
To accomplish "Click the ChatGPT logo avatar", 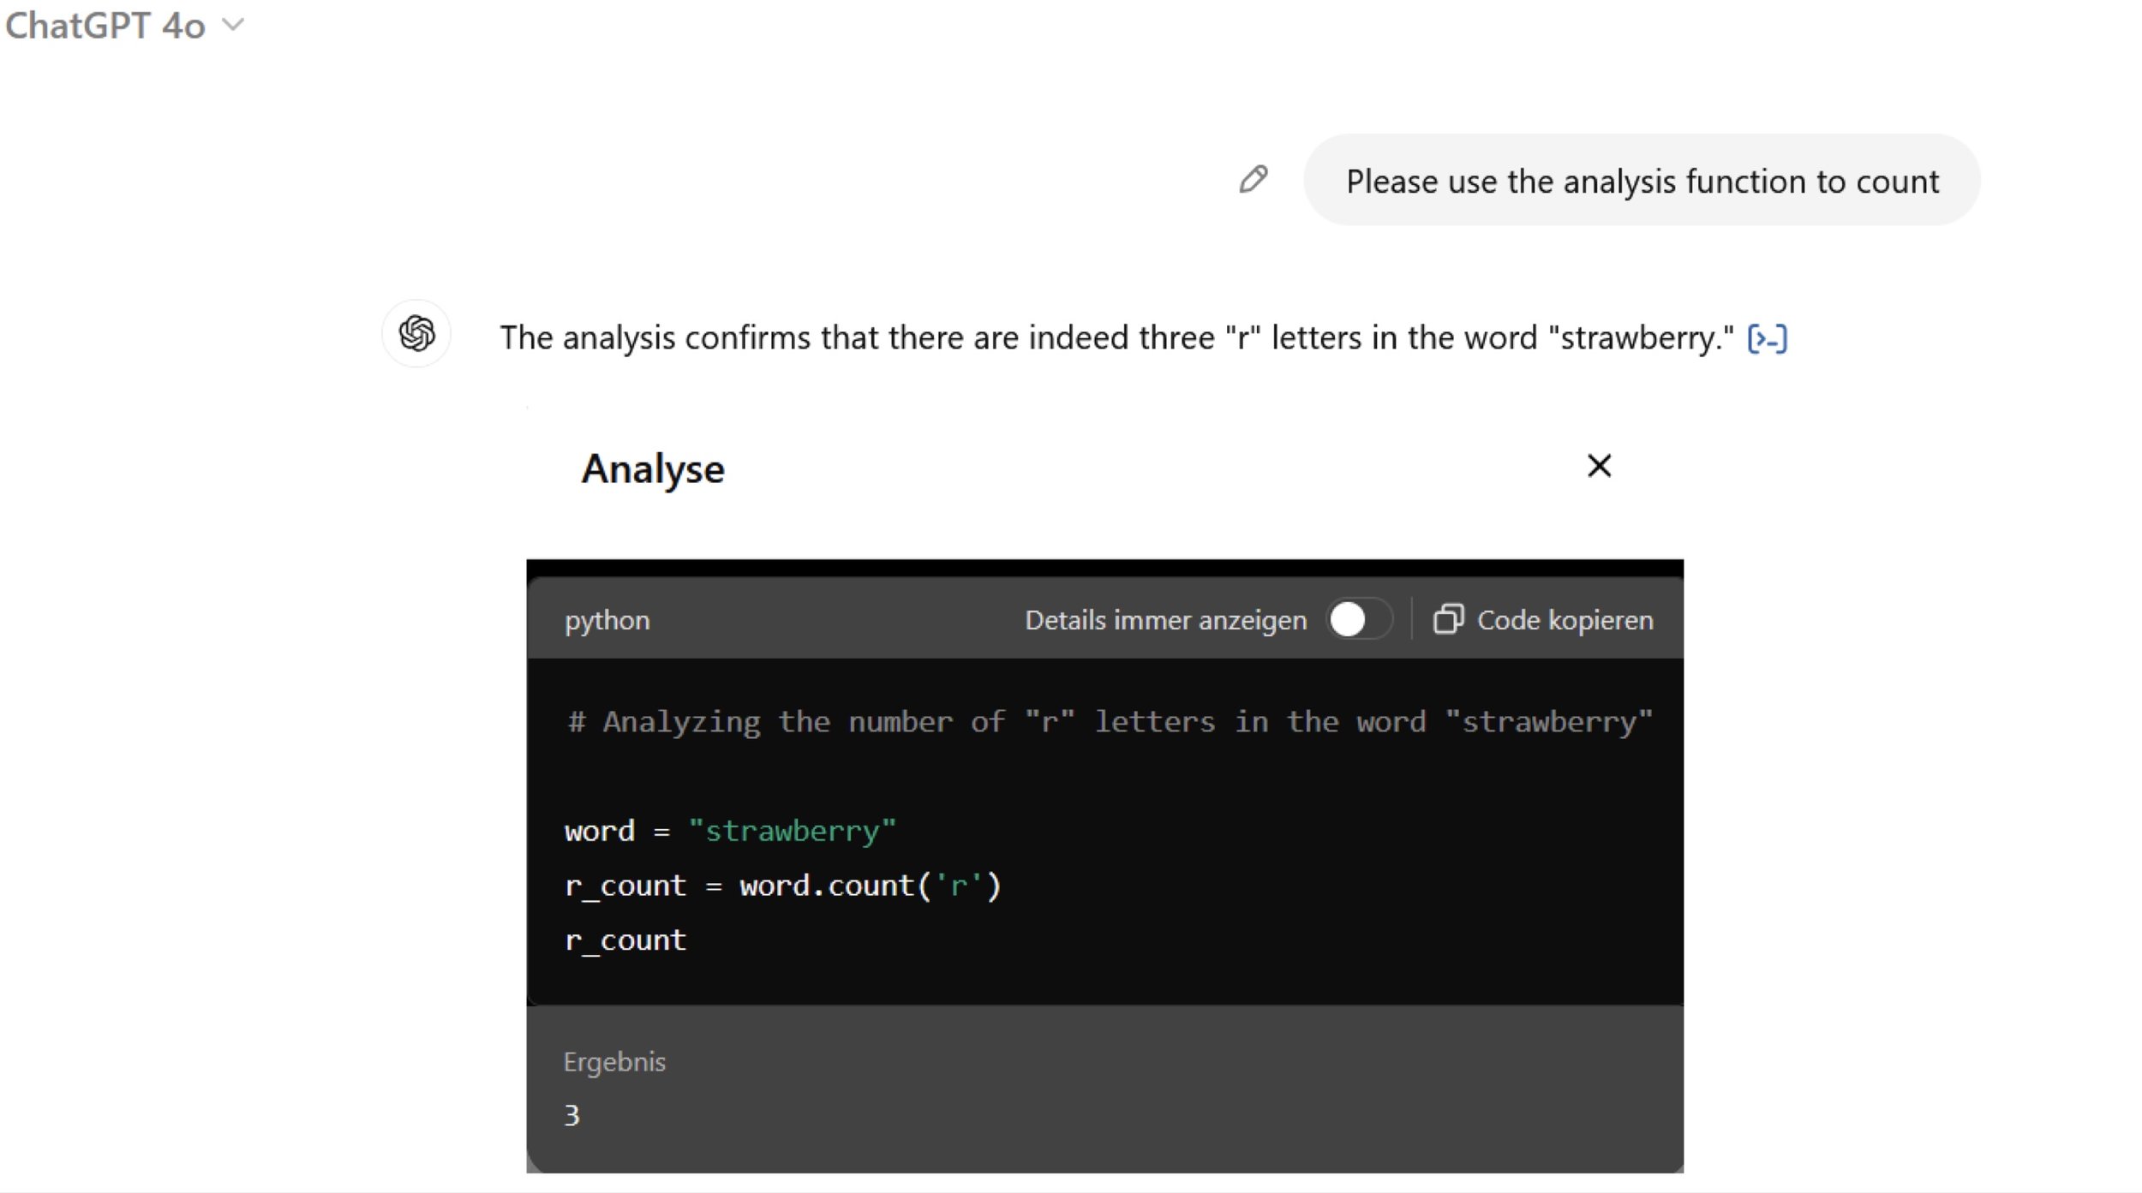I will pos(416,333).
